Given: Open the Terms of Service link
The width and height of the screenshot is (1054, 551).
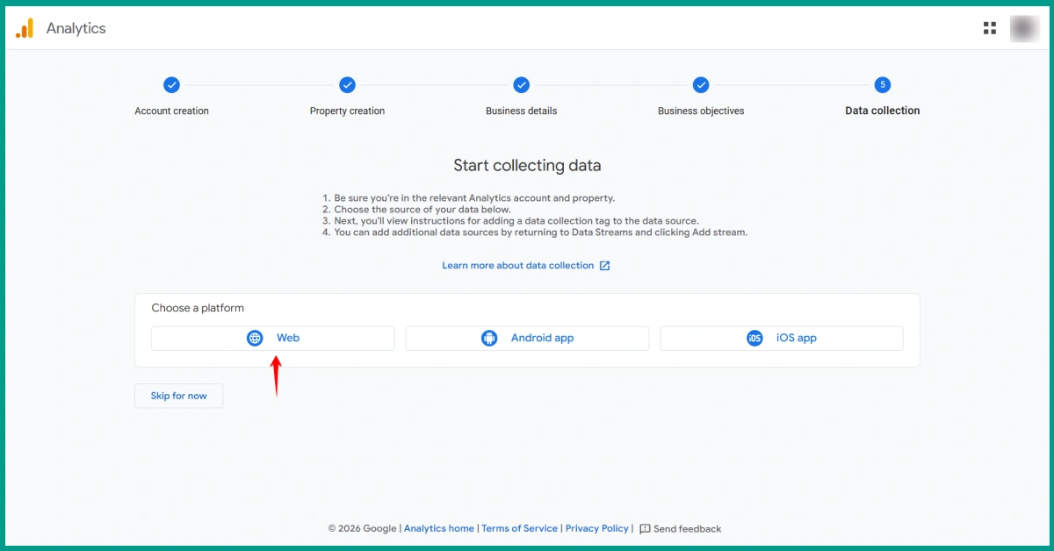Looking at the screenshot, I should pyautogui.click(x=519, y=528).
